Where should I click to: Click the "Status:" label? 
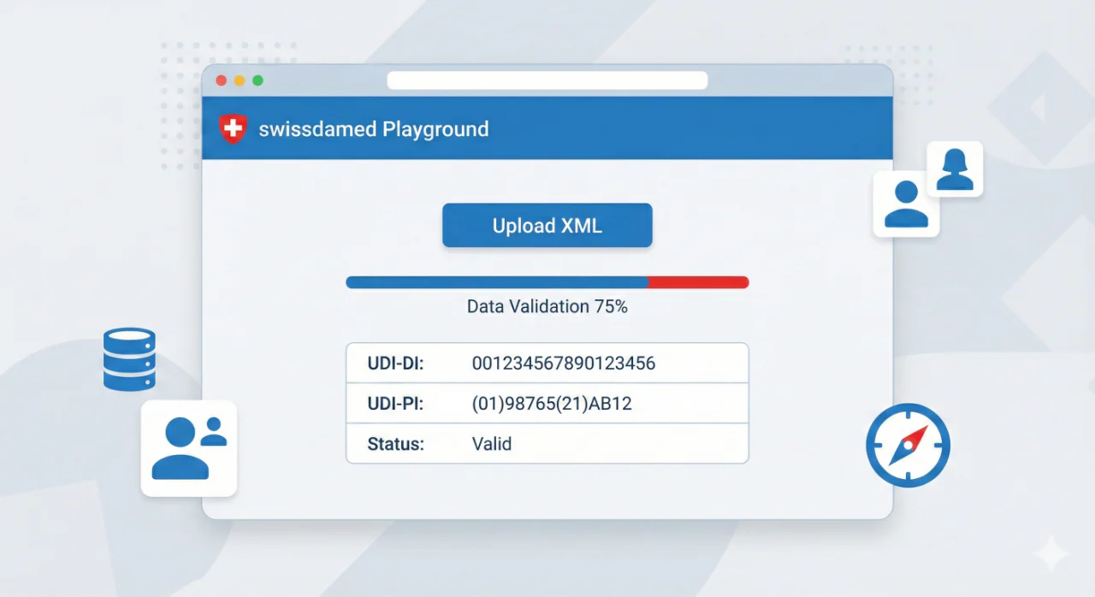click(395, 444)
